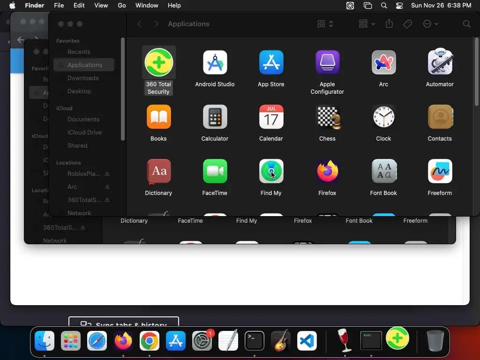Open the Edit menu

coord(79,6)
